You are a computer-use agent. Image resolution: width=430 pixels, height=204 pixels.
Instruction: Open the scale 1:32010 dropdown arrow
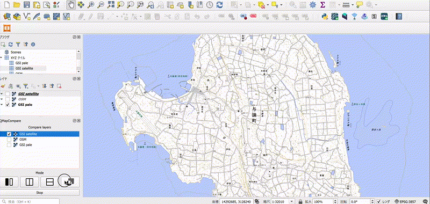(292, 201)
